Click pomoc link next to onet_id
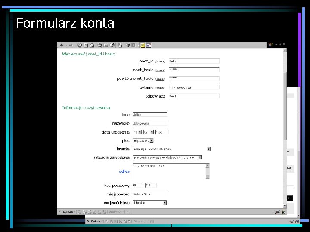310x232 pixels. pos(160,61)
